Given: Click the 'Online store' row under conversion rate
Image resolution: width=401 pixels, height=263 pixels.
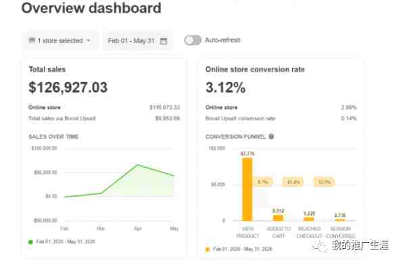Looking at the screenshot, I should pyautogui.click(x=281, y=107).
